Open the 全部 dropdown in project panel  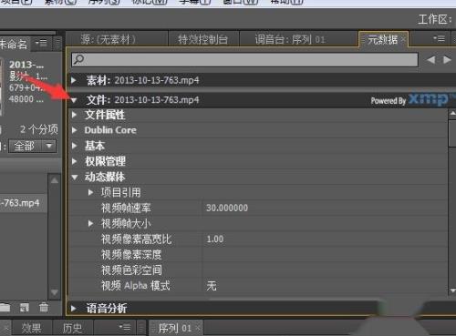[32, 147]
